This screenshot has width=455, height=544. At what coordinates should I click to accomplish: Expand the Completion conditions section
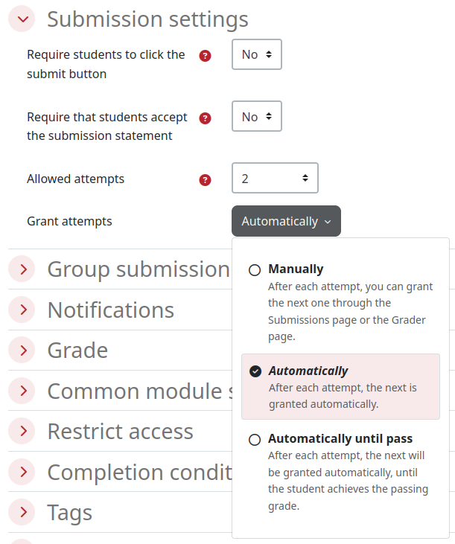pos(23,472)
